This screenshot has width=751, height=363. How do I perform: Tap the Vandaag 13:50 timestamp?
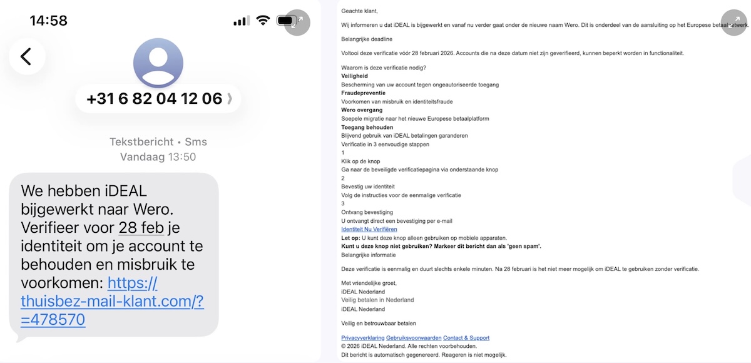(x=158, y=157)
